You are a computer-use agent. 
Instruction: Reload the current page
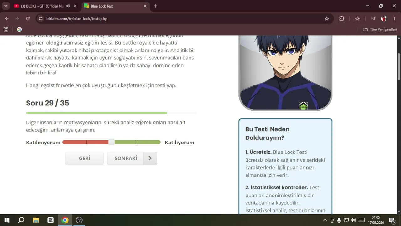[28, 19]
